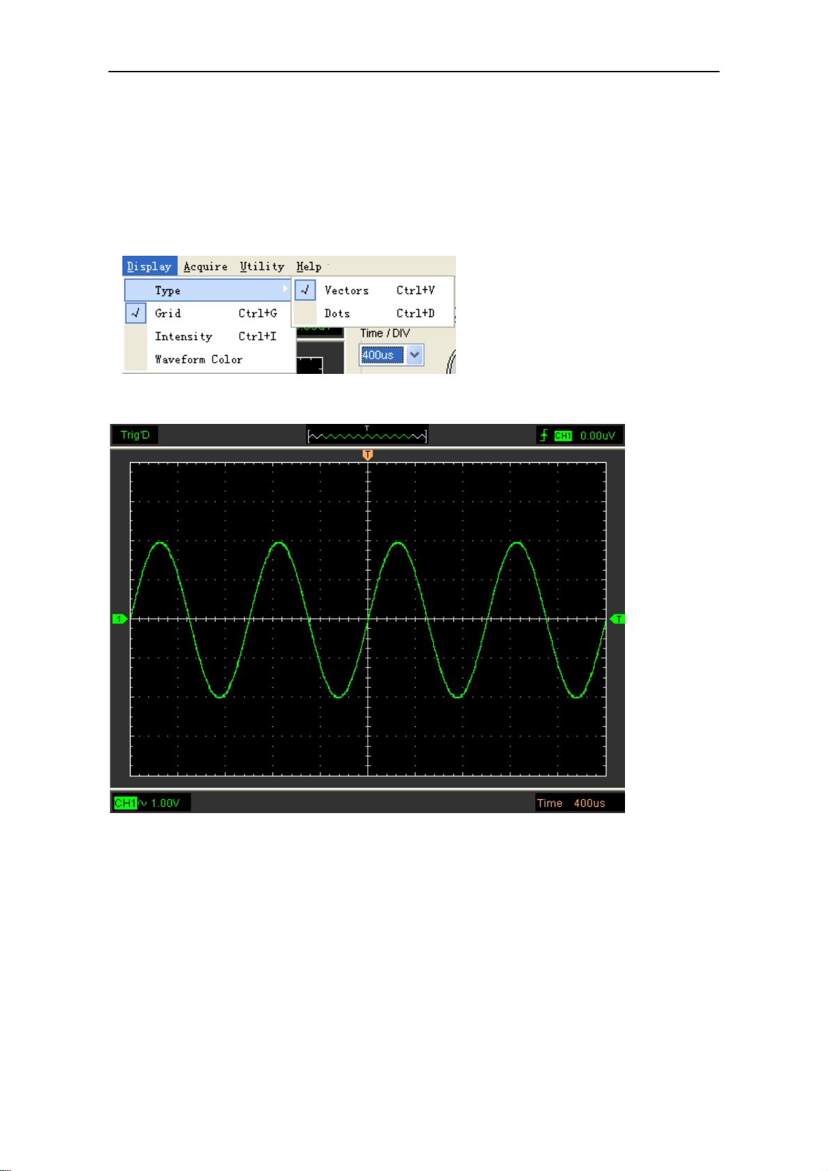Open the Utility menu
This screenshot has height=1171, width=828.
tap(262, 266)
